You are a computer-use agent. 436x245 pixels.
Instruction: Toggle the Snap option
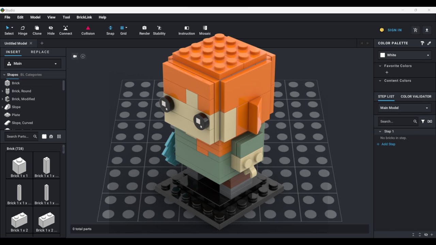tap(110, 30)
